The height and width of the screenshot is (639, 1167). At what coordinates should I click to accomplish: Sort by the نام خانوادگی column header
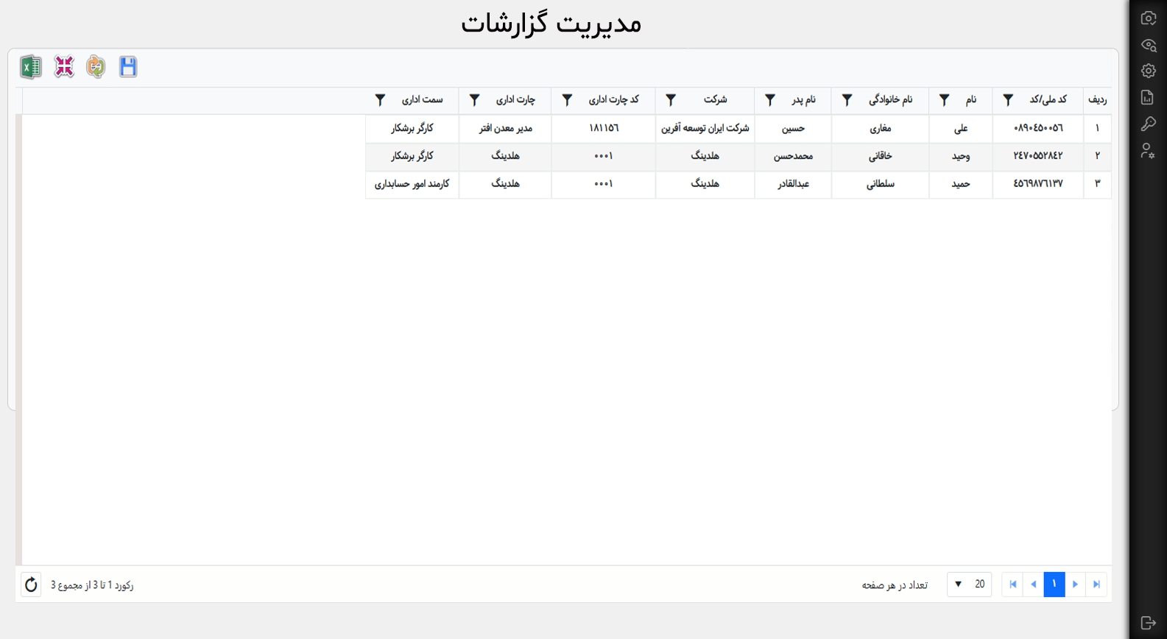coord(890,100)
